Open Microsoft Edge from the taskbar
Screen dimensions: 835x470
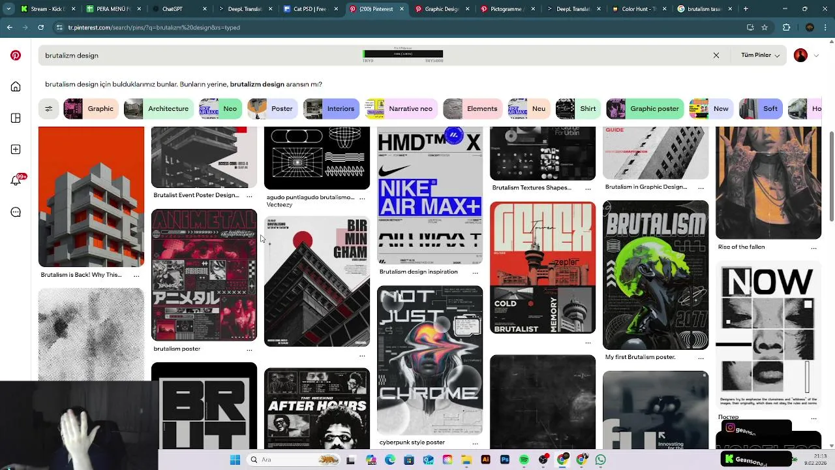point(389,460)
